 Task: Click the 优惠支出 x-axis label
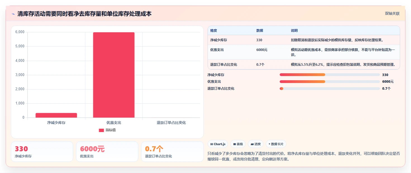(x=114, y=123)
